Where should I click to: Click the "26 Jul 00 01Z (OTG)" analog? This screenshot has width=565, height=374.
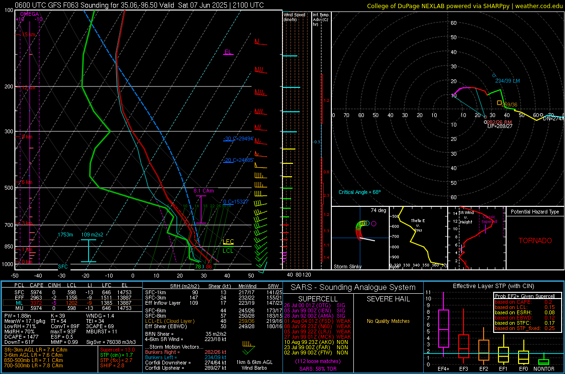(x=315, y=305)
